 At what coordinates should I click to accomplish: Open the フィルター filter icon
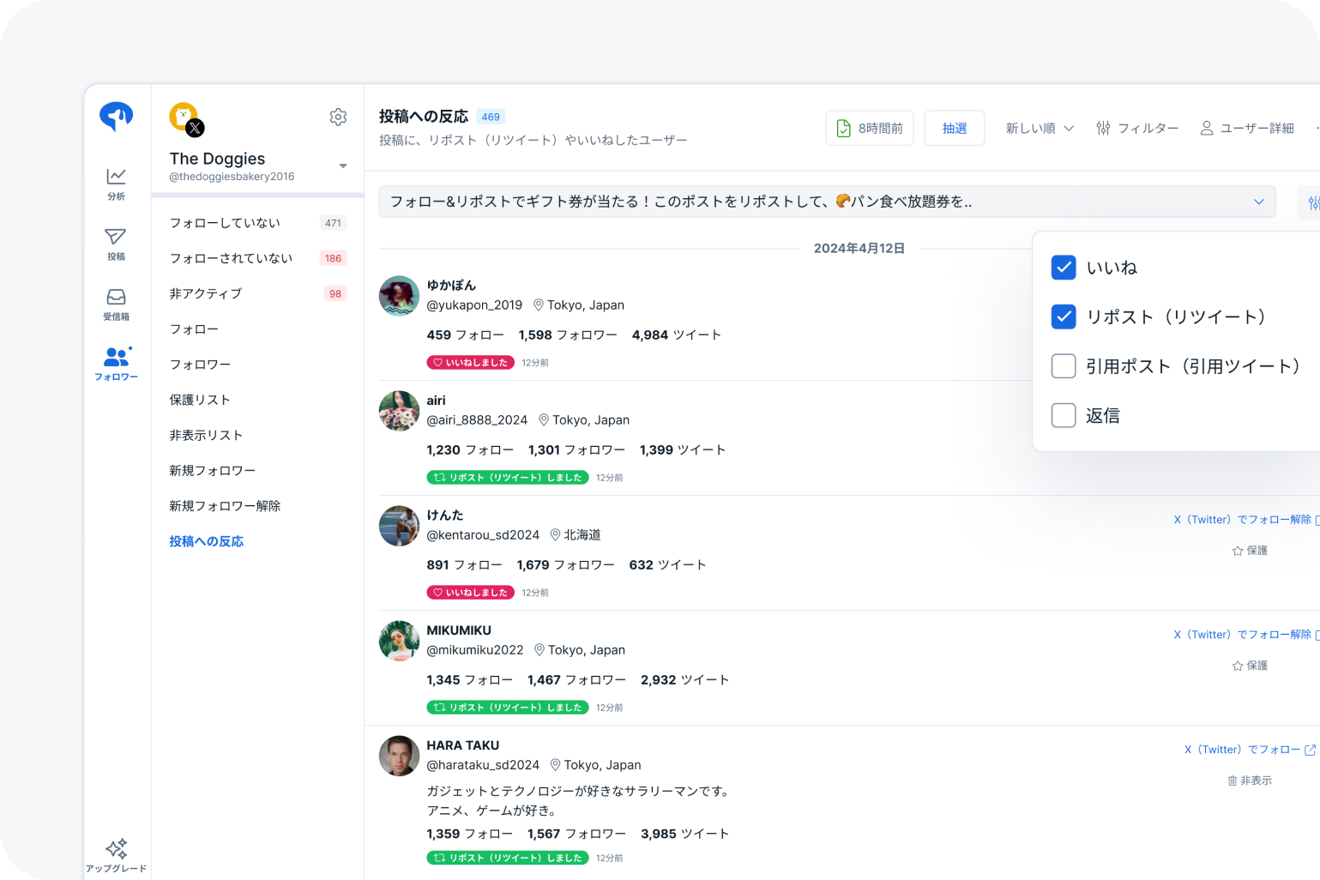pos(1104,127)
